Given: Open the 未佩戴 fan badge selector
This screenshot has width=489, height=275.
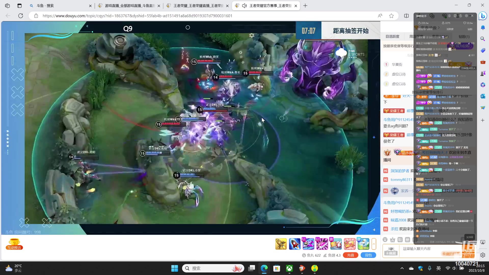Looking at the screenshot, I should [x=391, y=251].
